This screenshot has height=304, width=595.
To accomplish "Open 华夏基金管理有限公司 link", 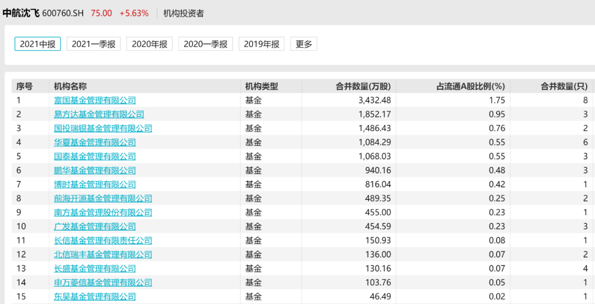I will coord(95,142).
